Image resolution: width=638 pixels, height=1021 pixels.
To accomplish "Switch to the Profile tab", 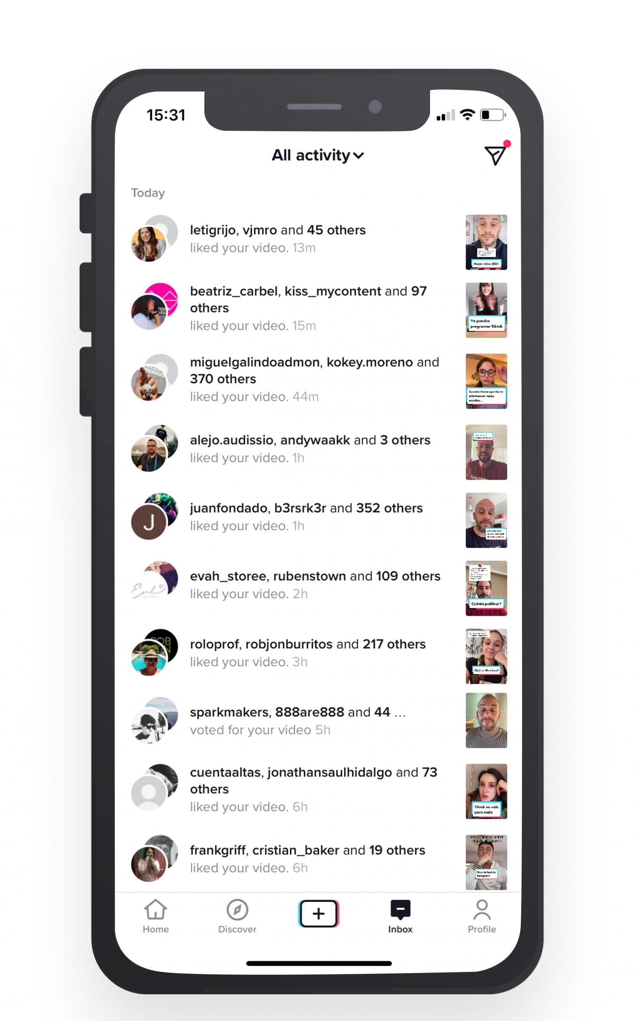I will 481,915.
